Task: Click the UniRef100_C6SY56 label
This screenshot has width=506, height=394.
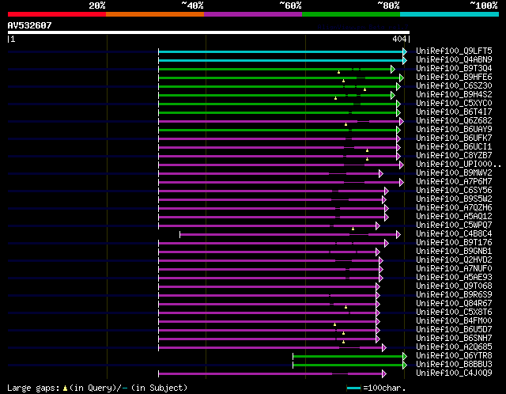Action: (454, 191)
